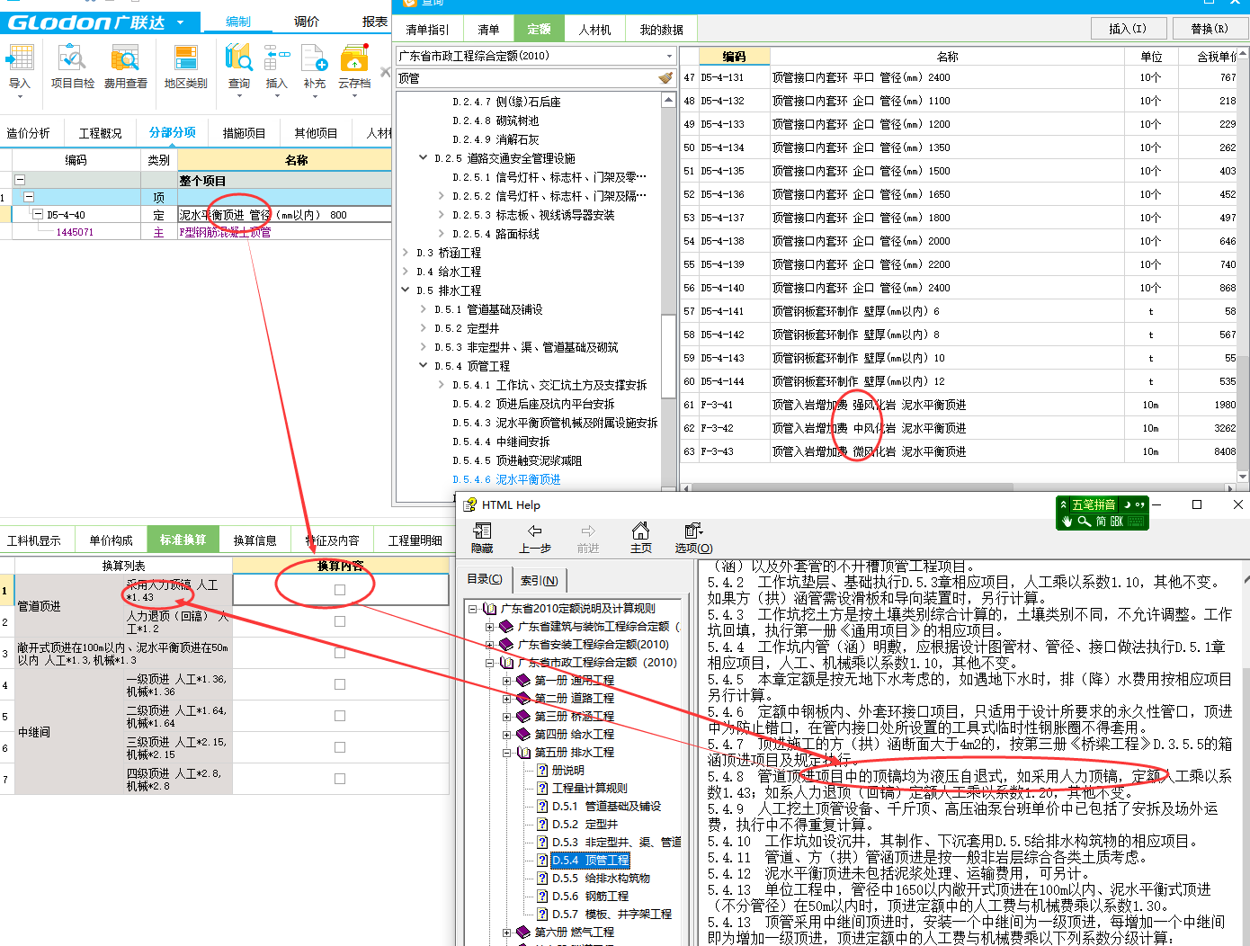Click the help content vertical scrollbar

(1245, 754)
